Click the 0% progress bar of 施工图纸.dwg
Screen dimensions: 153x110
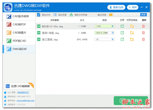pyautogui.click(x=105, y=39)
